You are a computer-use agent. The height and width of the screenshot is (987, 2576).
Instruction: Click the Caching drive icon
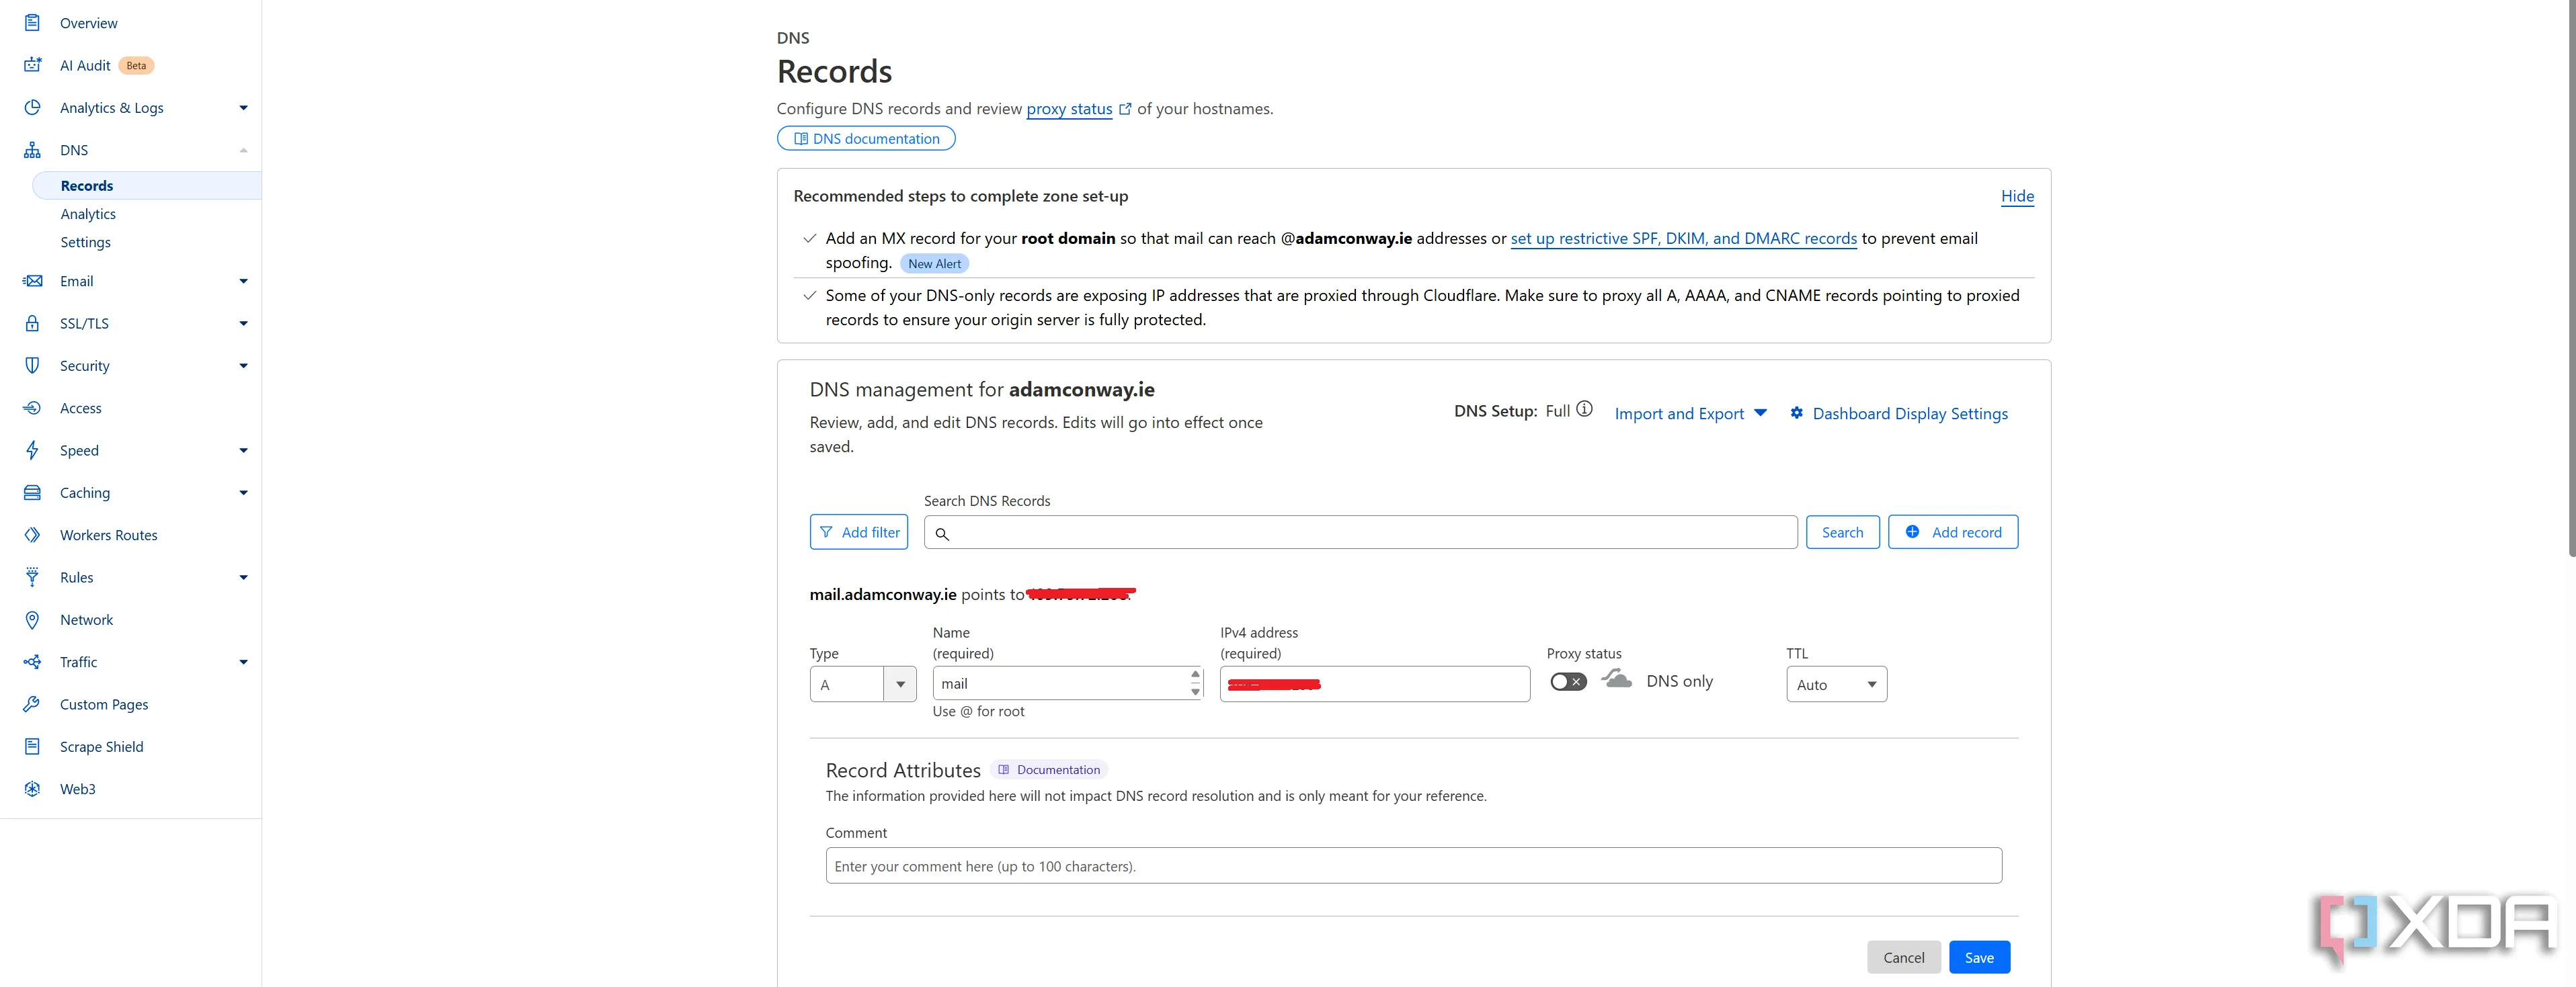pyautogui.click(x=32, y=492)
